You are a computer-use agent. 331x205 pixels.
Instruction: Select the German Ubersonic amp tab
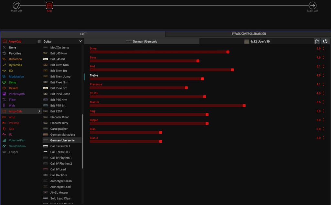pyautogui.click(x=142, y=41)
